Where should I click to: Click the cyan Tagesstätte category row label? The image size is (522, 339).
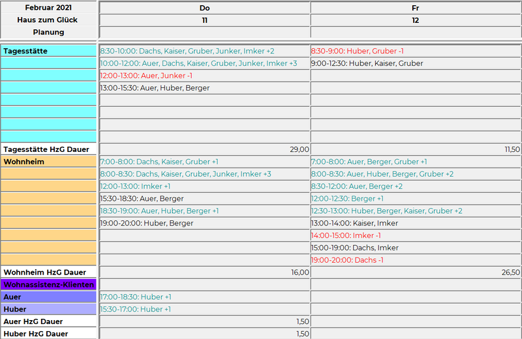tap(49, 51)
